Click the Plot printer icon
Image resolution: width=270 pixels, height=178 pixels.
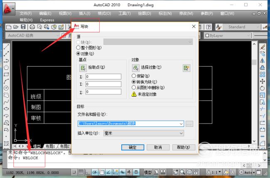[32, 27]
